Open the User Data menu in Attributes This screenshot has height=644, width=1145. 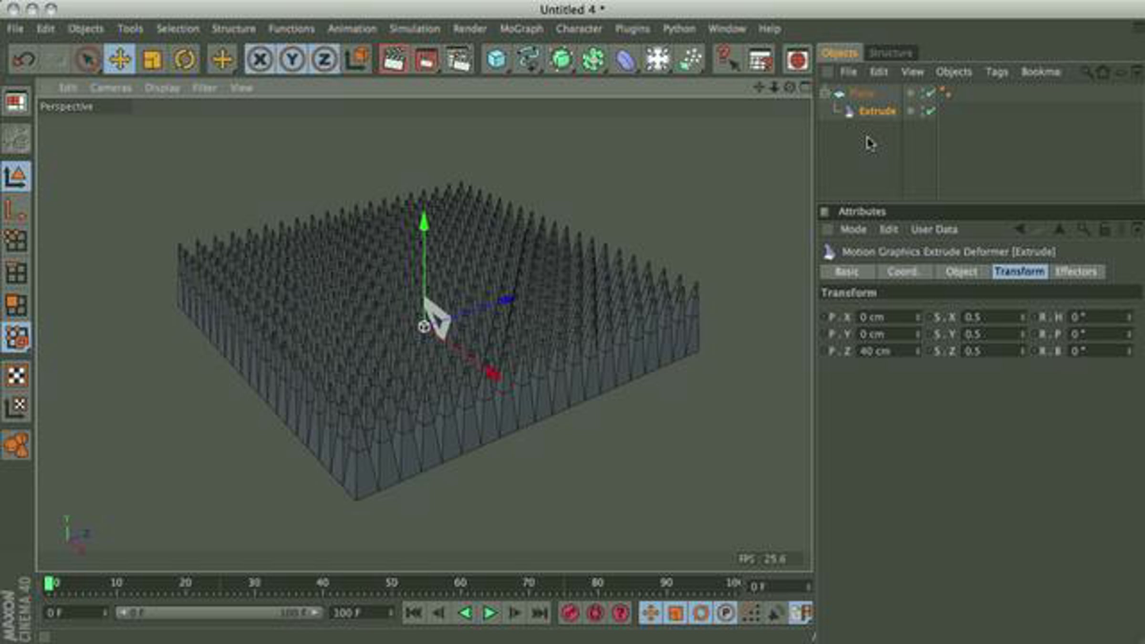934,229
